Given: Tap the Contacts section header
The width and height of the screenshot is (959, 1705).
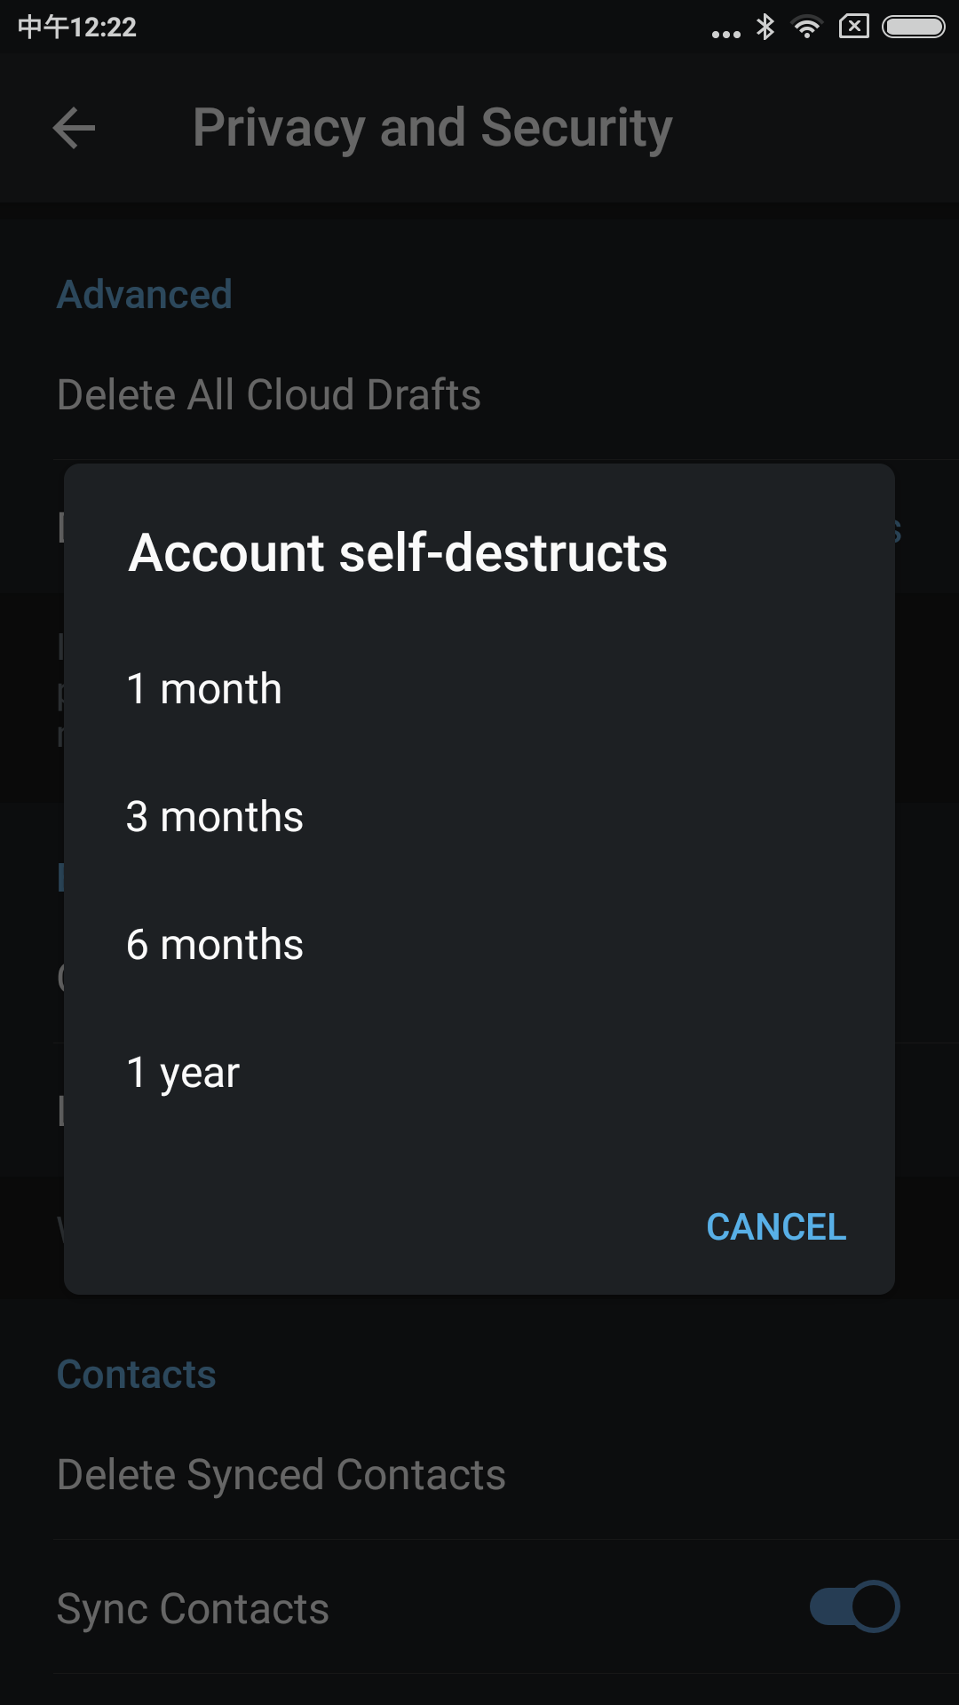Looking at the screenshot, I should pyautogui.click(x=137, y=1375).
